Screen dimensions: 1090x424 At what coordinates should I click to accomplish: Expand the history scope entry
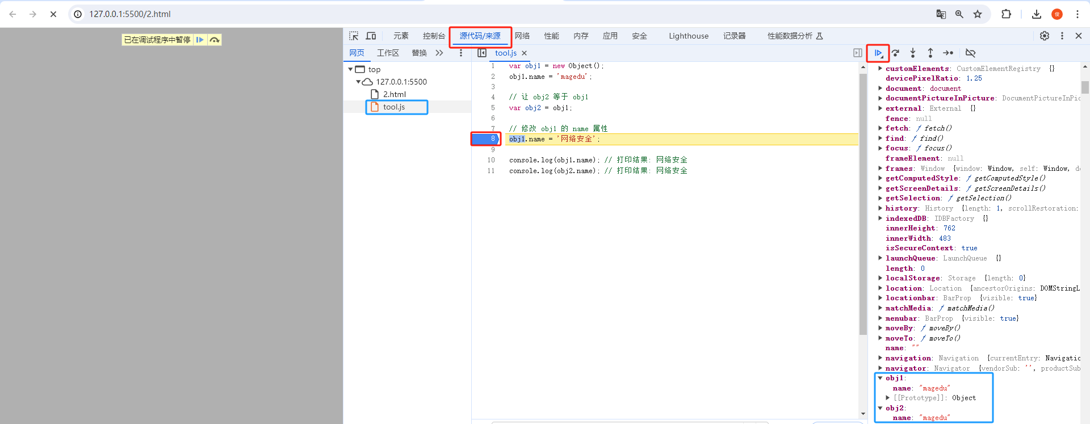[x=881, y=208]
